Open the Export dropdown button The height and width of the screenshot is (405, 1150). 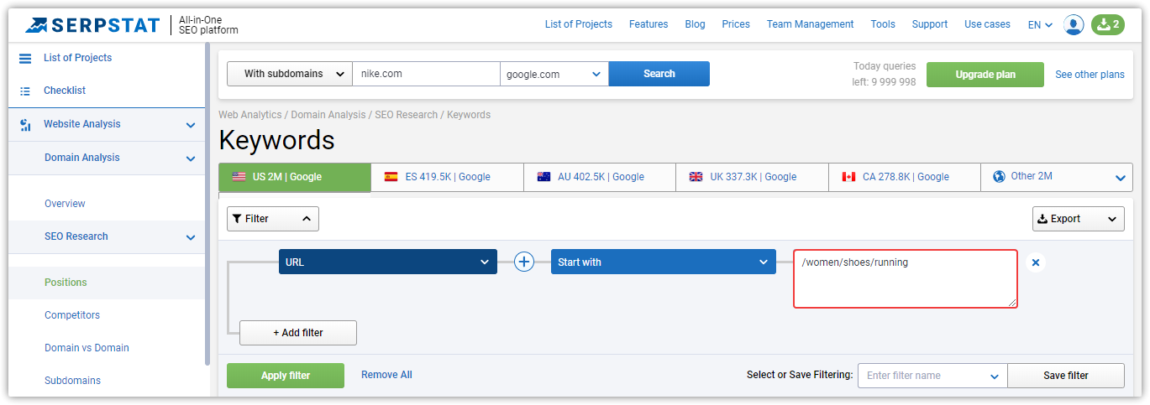[1079, 219]
